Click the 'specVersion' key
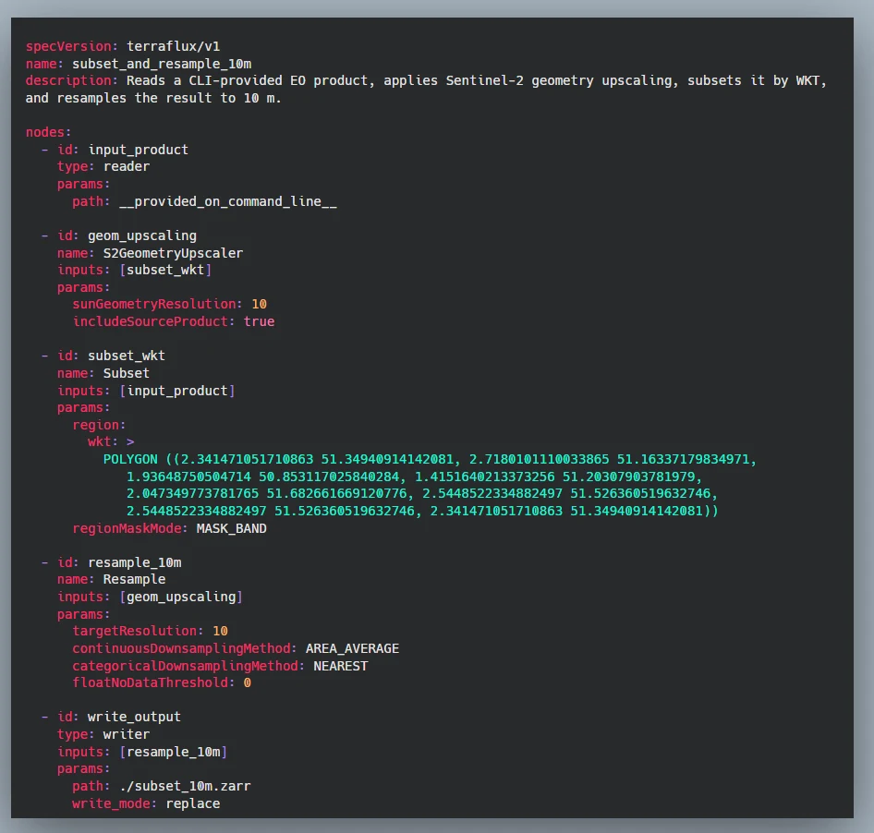The width and height of the screenshot is (874, 833). click(68, 46)
